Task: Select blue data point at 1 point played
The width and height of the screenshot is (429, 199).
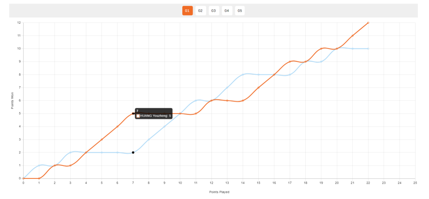Action: tap(39, 165)
